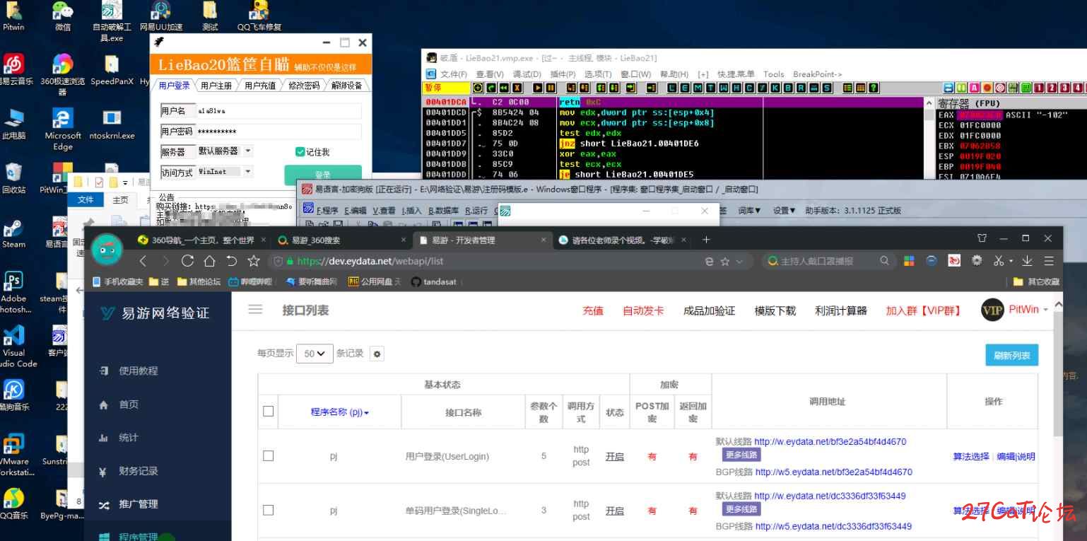The image size is (1087, 541).
Task: Tick the checkbox for 用户登录(UserLogin) row
Action: (268, 456)
